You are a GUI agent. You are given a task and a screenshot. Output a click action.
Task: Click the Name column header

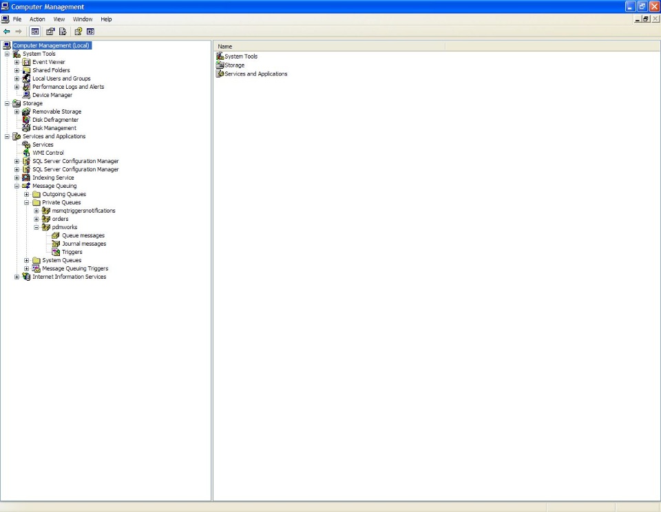329,46
